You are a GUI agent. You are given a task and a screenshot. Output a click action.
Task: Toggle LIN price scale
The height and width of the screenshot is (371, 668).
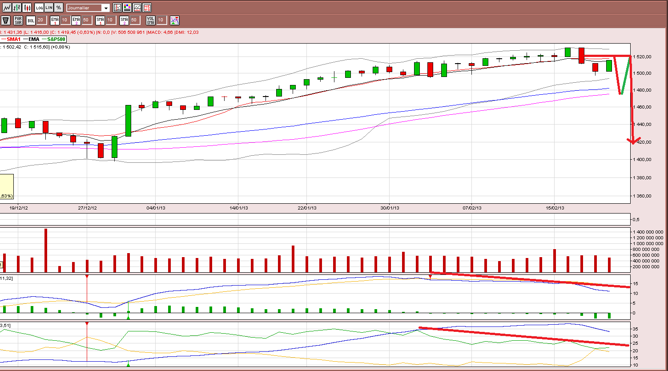pos(49,8)
